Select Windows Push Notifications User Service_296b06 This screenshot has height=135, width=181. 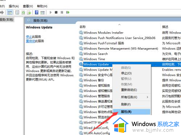click(x=119, y=38)
